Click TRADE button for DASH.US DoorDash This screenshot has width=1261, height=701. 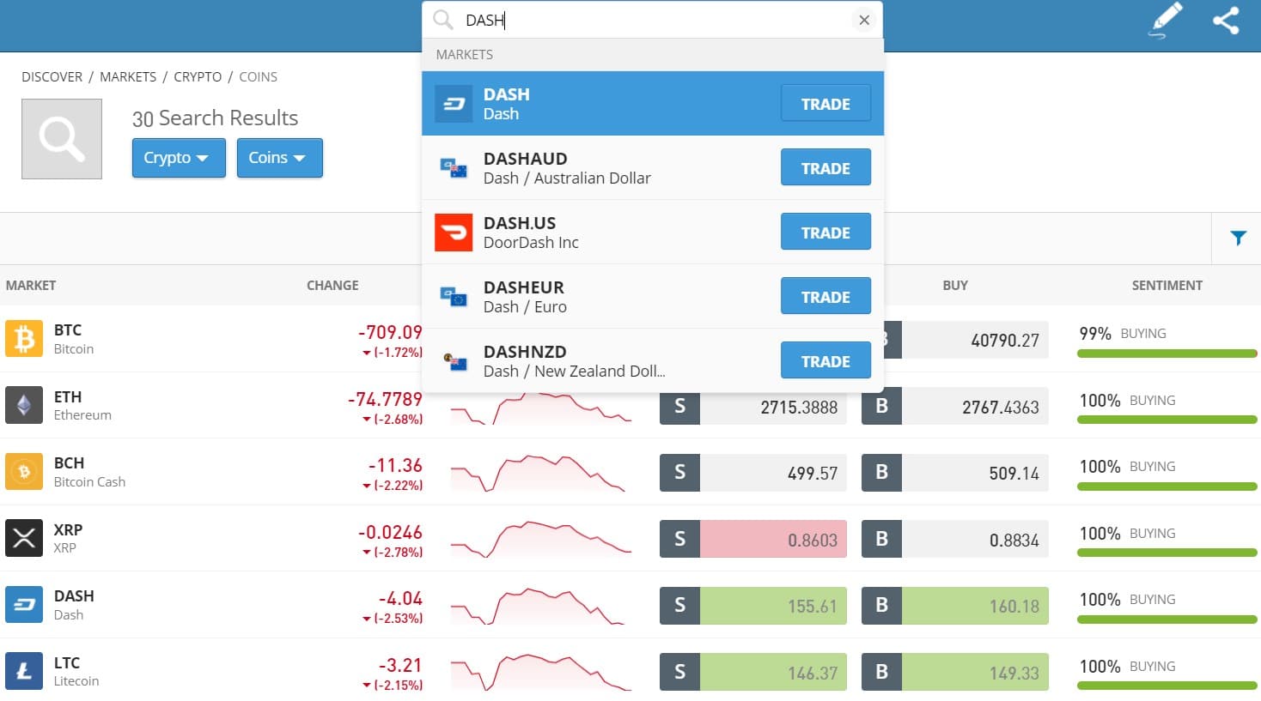pos(825,232)
